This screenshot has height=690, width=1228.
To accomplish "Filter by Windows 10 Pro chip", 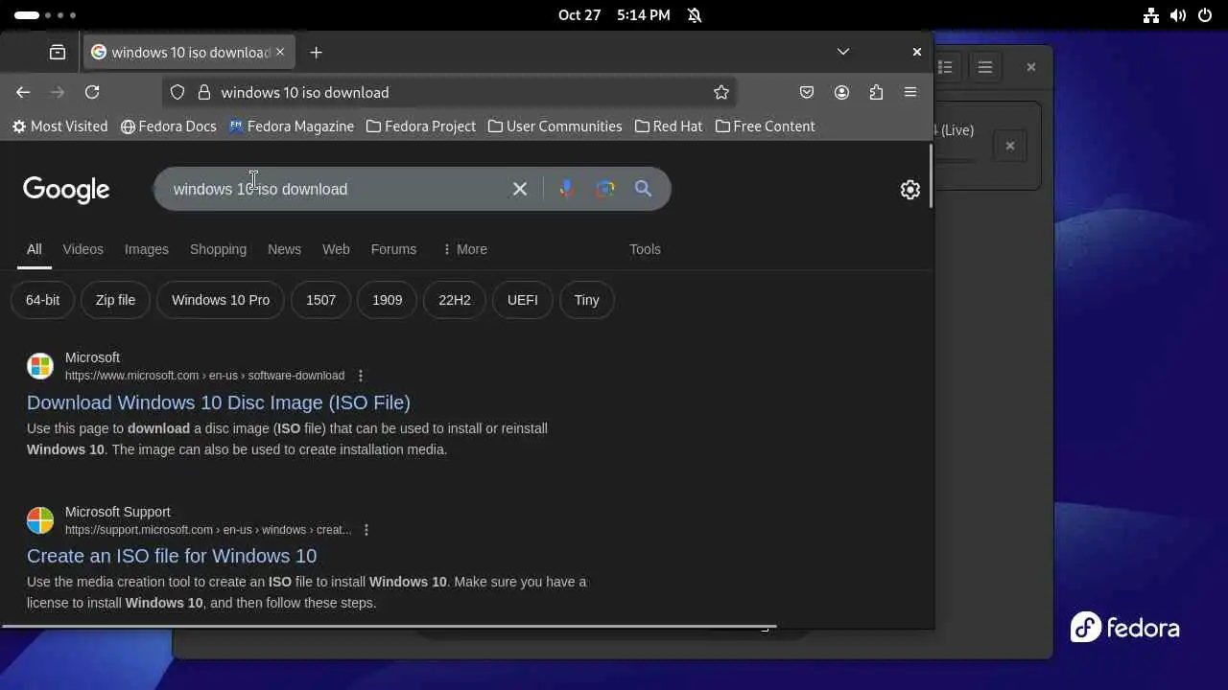I will [221, 300].
